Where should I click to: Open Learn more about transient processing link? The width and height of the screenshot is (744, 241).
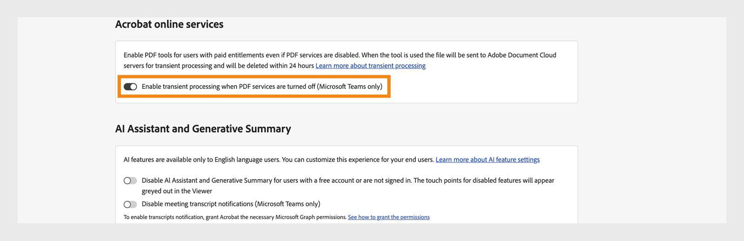tap(371, 66)
